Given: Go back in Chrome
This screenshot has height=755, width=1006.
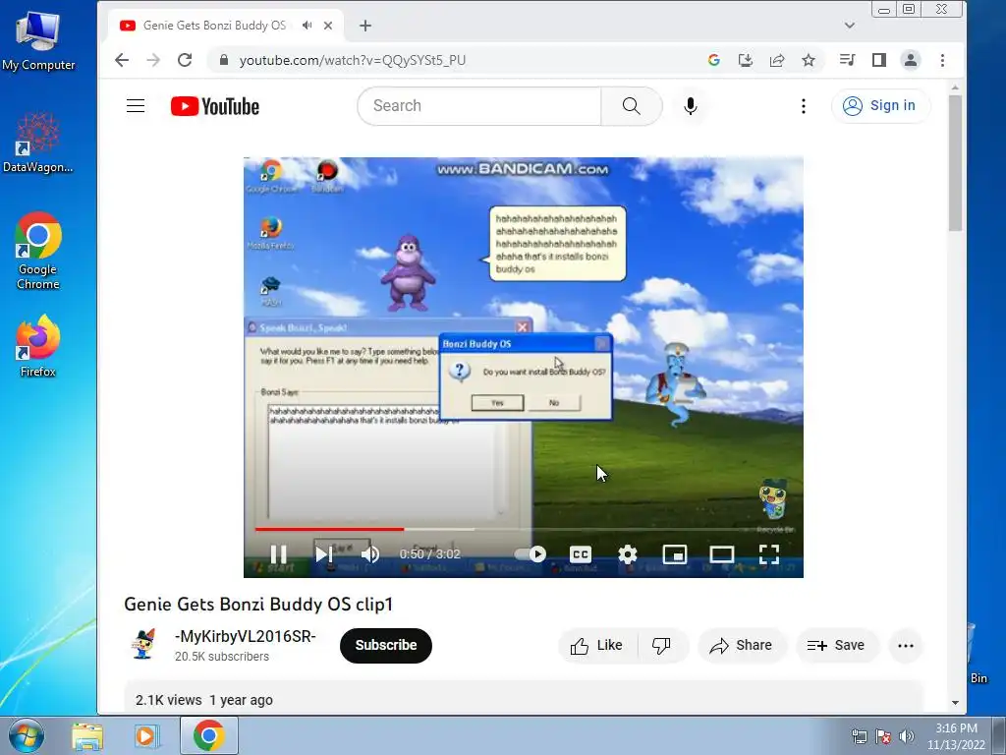Looking at the screenshot, I should tap(122, 60).
